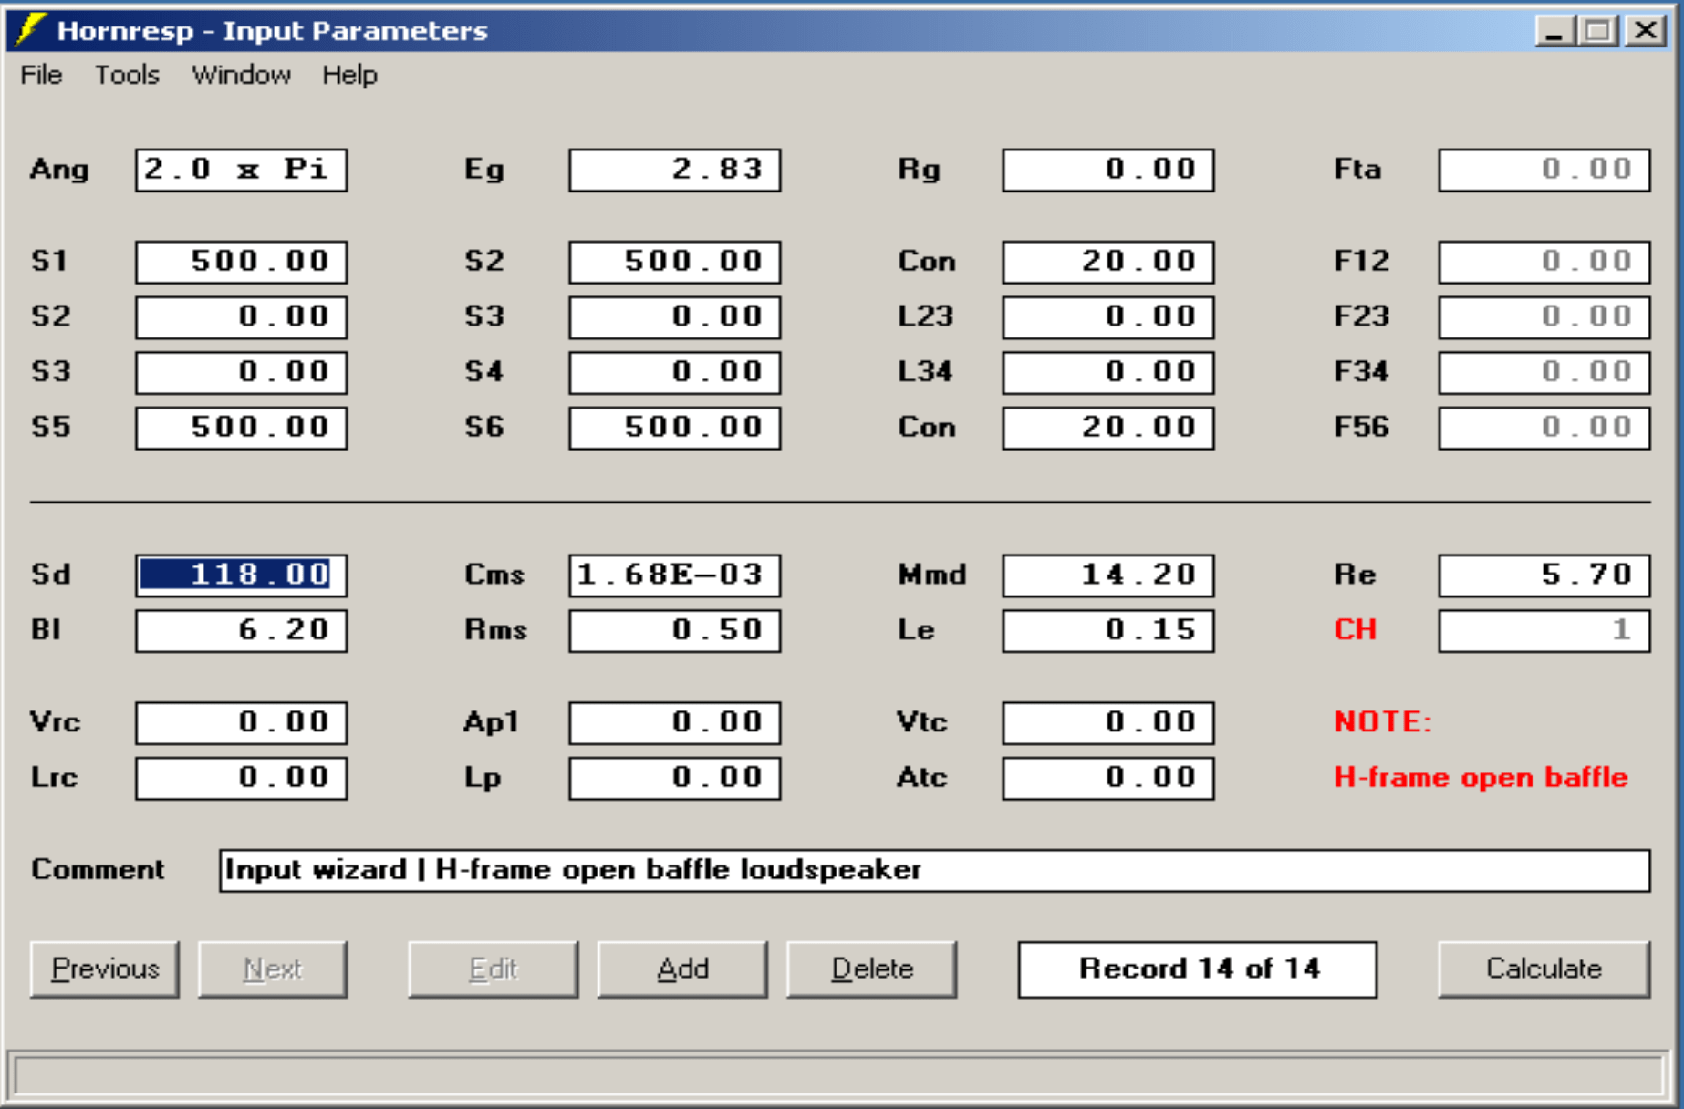The width and height of the screenshot is (1684, 1109).
Task: Click the Con field in the S1 row
Action: click(x=1108, y=262)
